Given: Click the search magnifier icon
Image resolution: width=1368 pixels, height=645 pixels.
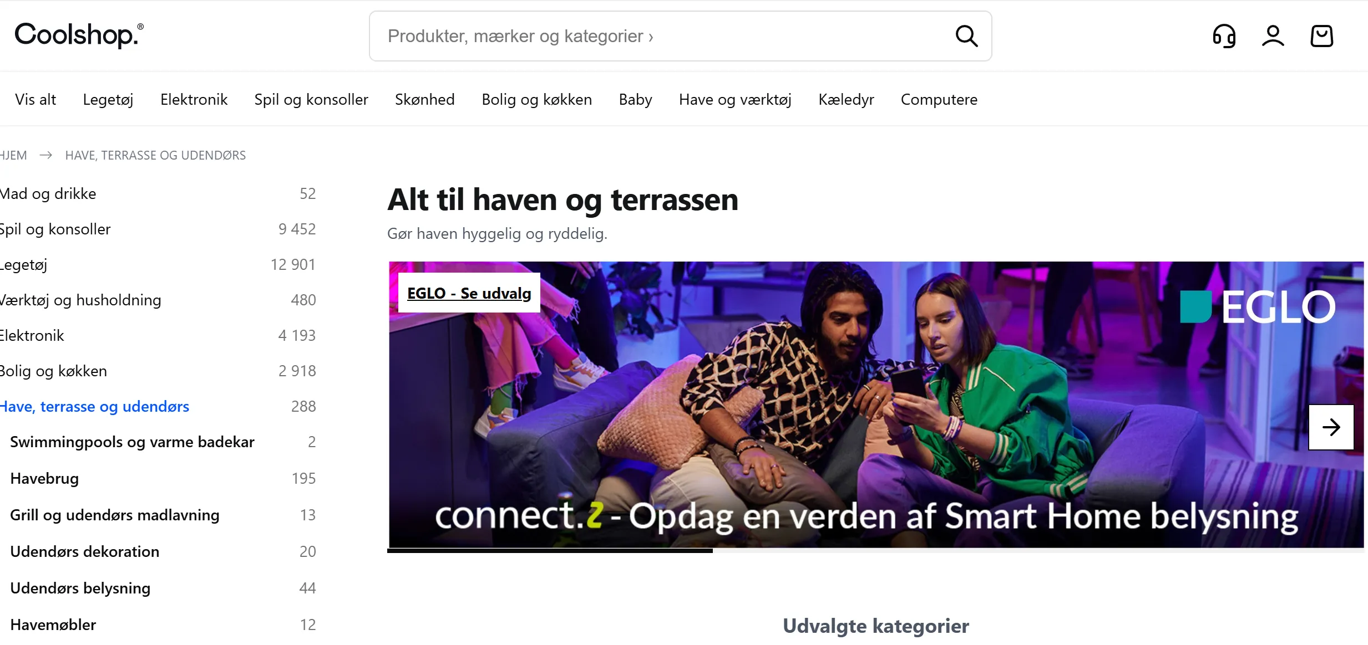Looking at the screenshot, I should click(x=966, y=36).
